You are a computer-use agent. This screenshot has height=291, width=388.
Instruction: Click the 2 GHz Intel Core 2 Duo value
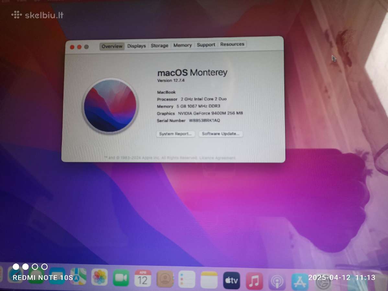pyautogui.click(x=203, y=99)
